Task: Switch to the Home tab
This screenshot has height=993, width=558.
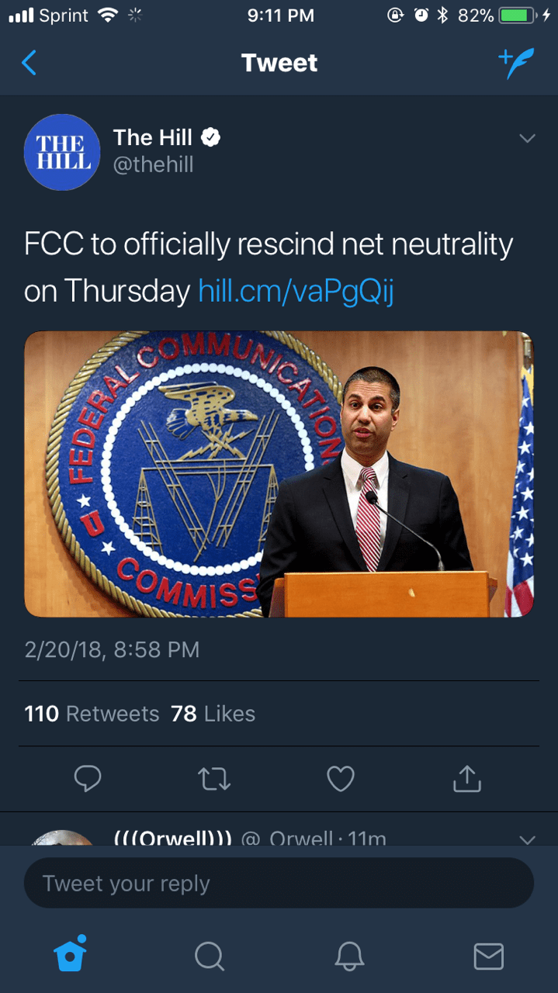Action: 70,955
